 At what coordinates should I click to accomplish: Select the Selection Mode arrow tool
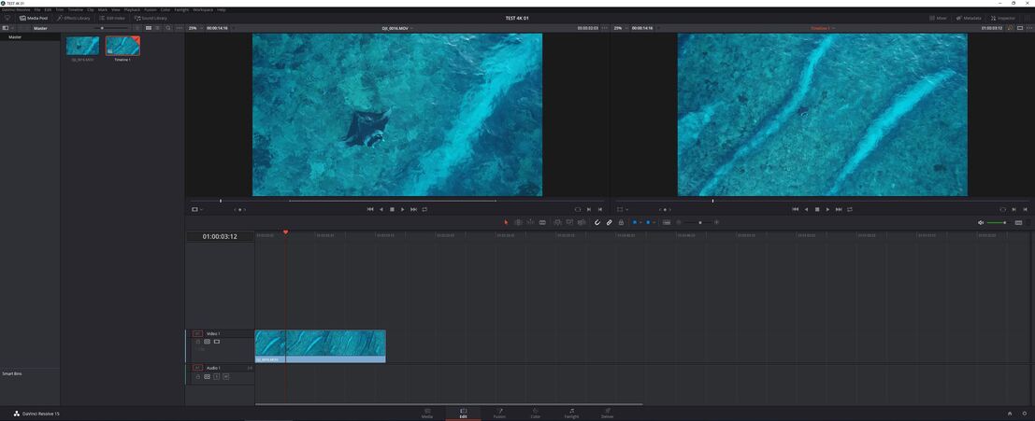click(506, 222)
